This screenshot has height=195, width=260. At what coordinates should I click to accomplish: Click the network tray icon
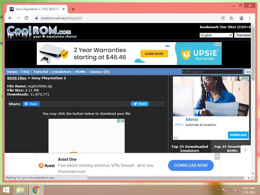[230, 190]
